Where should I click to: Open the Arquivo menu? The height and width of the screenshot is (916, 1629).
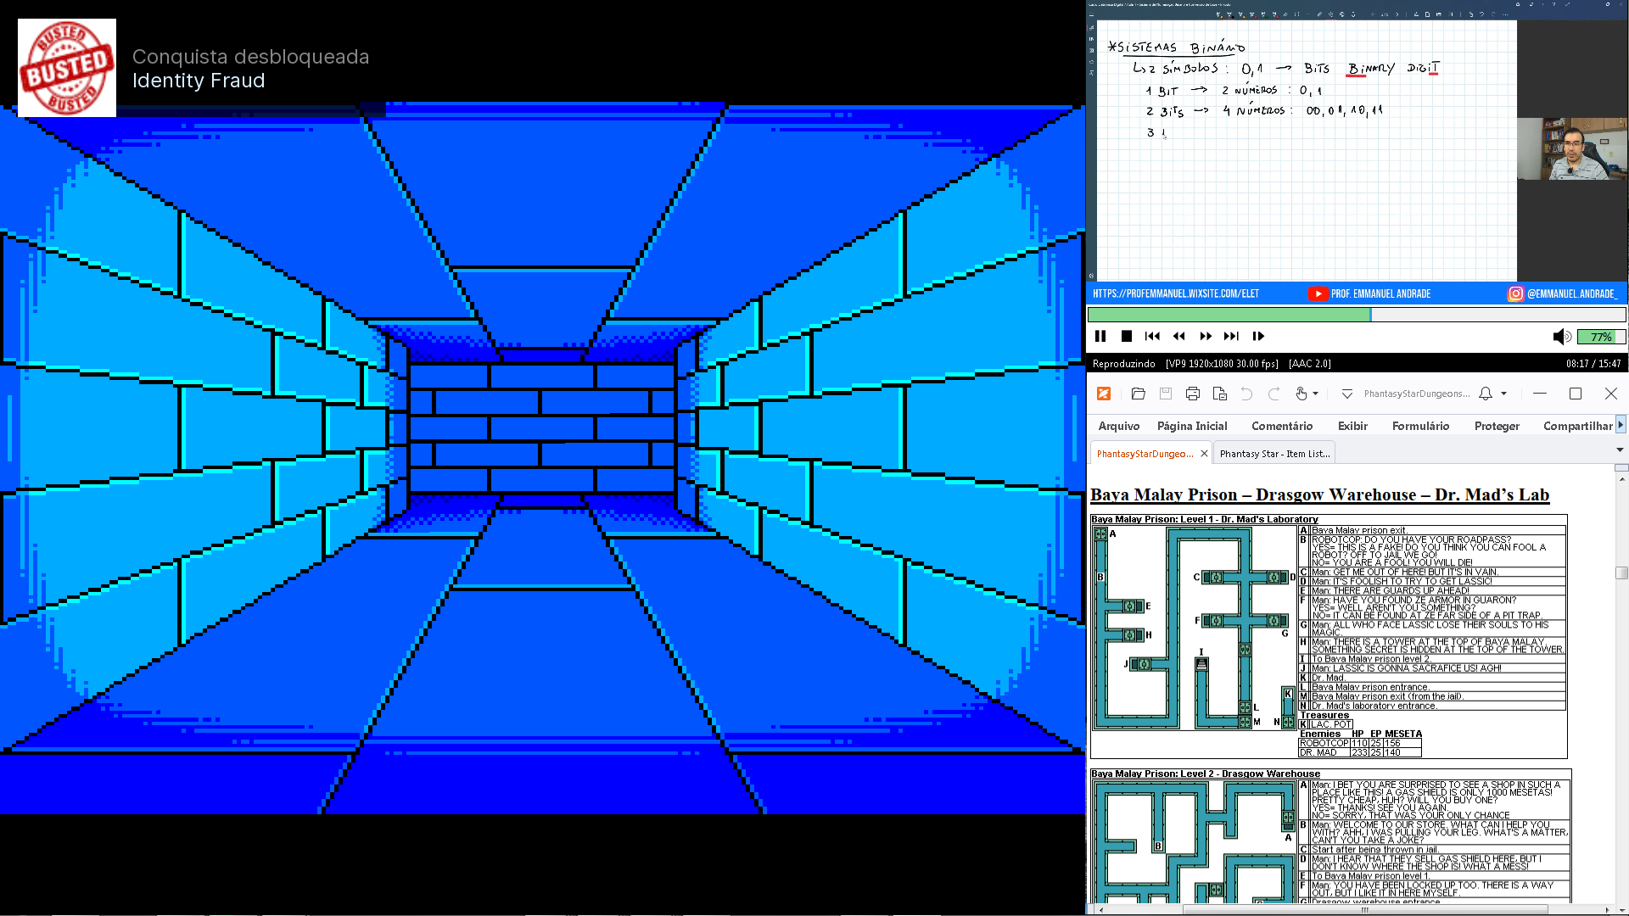1118,426
